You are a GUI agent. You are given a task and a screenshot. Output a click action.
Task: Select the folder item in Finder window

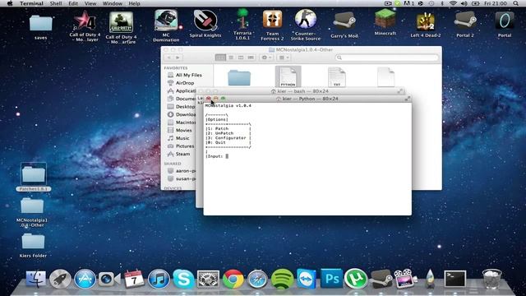click(x=239, y=77)
